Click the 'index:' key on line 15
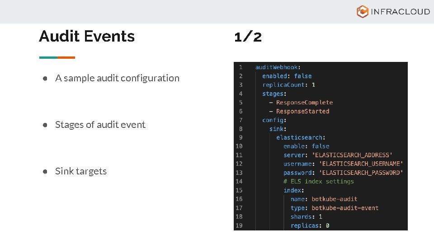The width and height of the screenshot is (434, 244). coord(293,190)
